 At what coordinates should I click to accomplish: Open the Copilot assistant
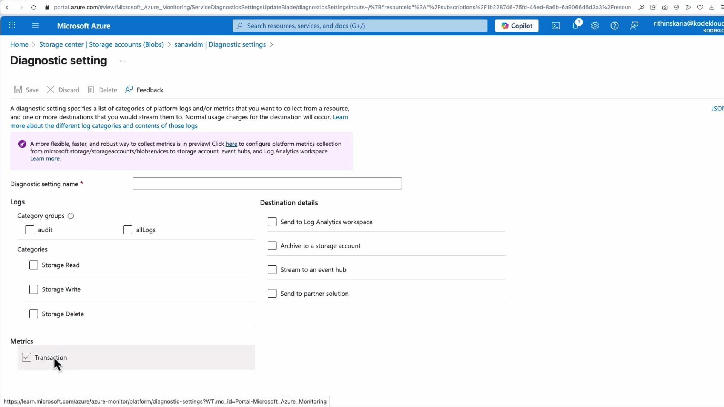click(x=516, y=26)
